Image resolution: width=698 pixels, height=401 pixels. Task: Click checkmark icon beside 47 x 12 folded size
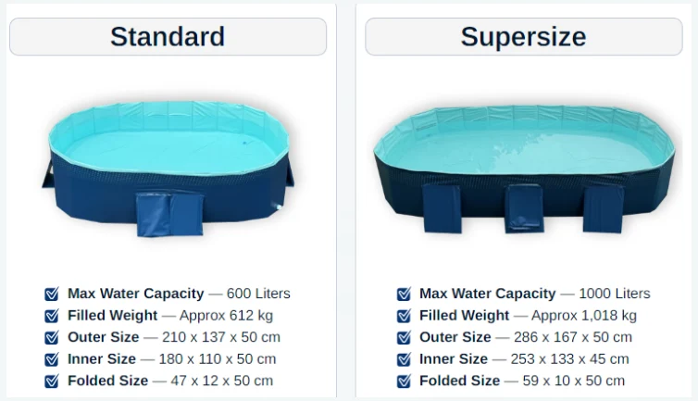52,381
